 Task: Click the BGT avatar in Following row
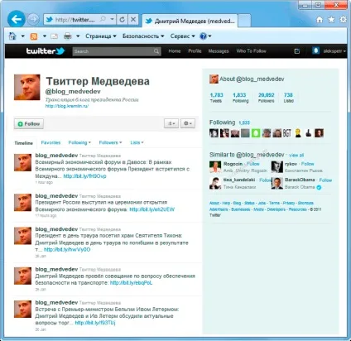click(287, 133)
